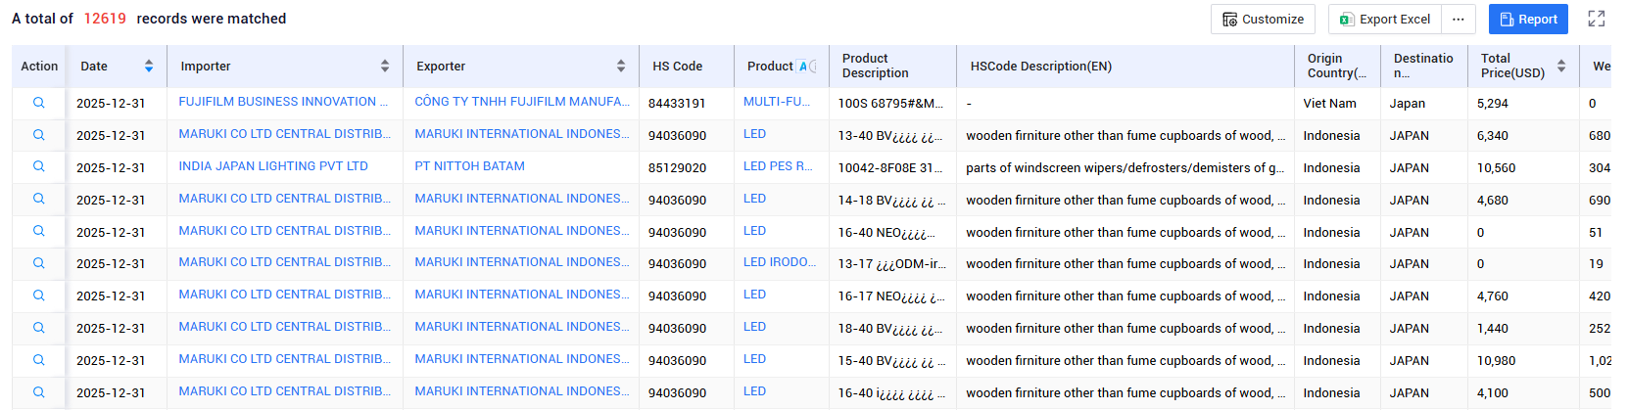
Task: Click the HSCode Description(EN) column header
Action: [x=1040, y=67]
